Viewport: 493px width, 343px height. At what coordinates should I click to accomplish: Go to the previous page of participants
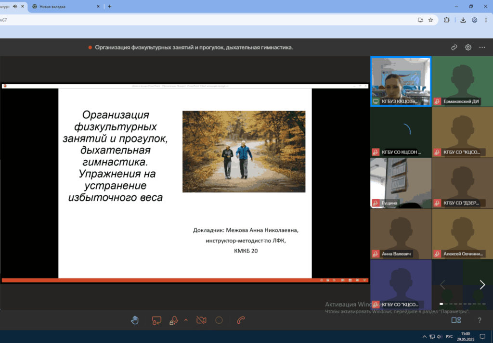point(443,285)
